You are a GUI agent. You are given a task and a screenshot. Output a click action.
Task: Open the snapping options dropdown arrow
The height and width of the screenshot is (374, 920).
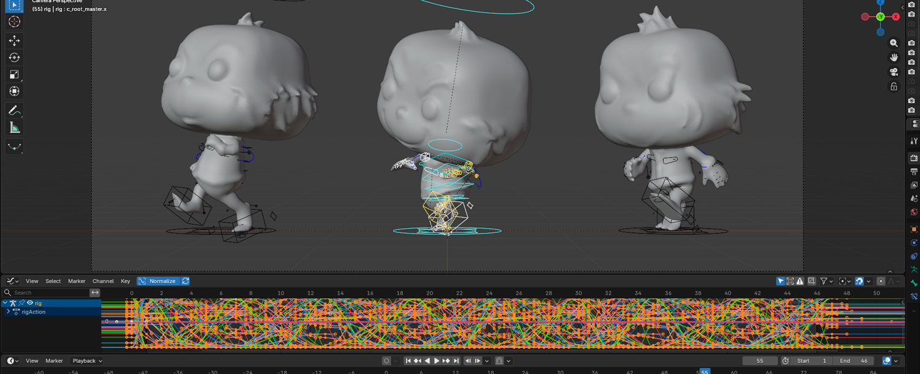click(868, 281)
